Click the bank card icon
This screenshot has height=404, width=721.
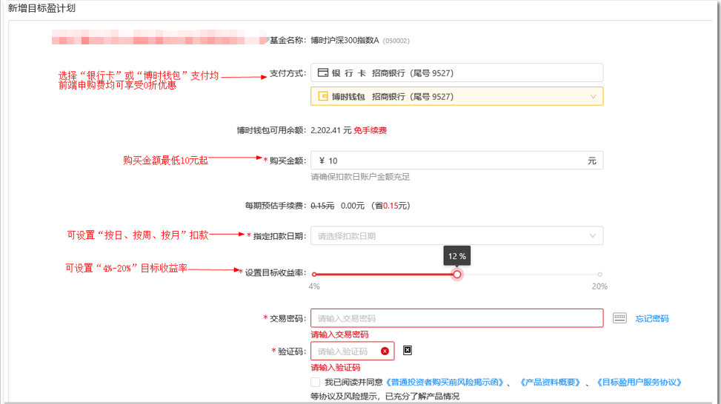coord(323,73)
